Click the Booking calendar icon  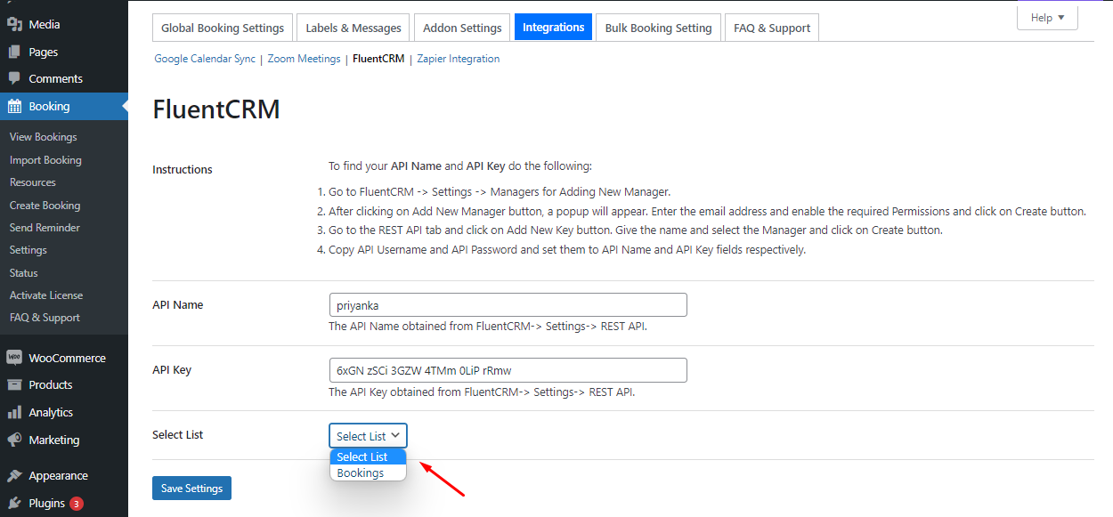pyautogui.click(x=14, y=106)
